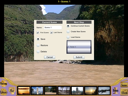Select the white pagoda tower thumbnail
Image resolution: width=128 pixels, height=96 pixels.
coord(37,90)
